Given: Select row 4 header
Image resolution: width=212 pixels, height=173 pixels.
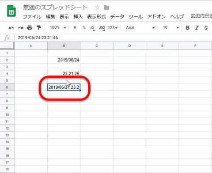Looking at the screenshot, I should pos(7,74).
